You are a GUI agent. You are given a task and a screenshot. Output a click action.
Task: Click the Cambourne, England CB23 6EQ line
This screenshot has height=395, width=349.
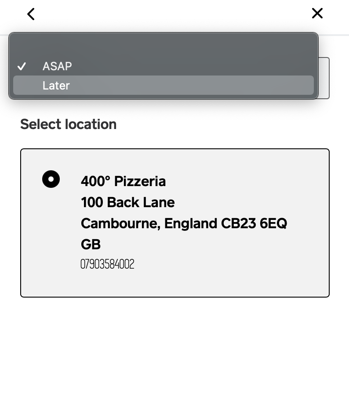[184, 223]
